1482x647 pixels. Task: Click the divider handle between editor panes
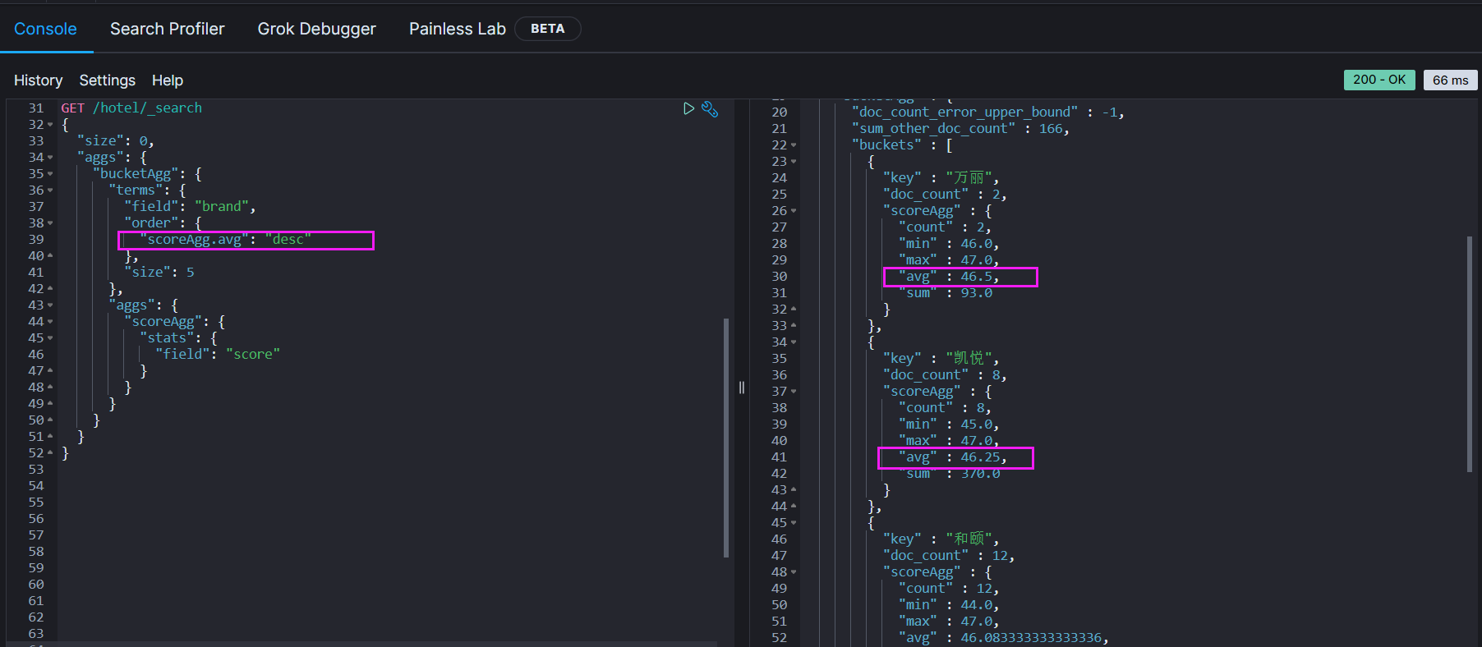tap(742, 388)
